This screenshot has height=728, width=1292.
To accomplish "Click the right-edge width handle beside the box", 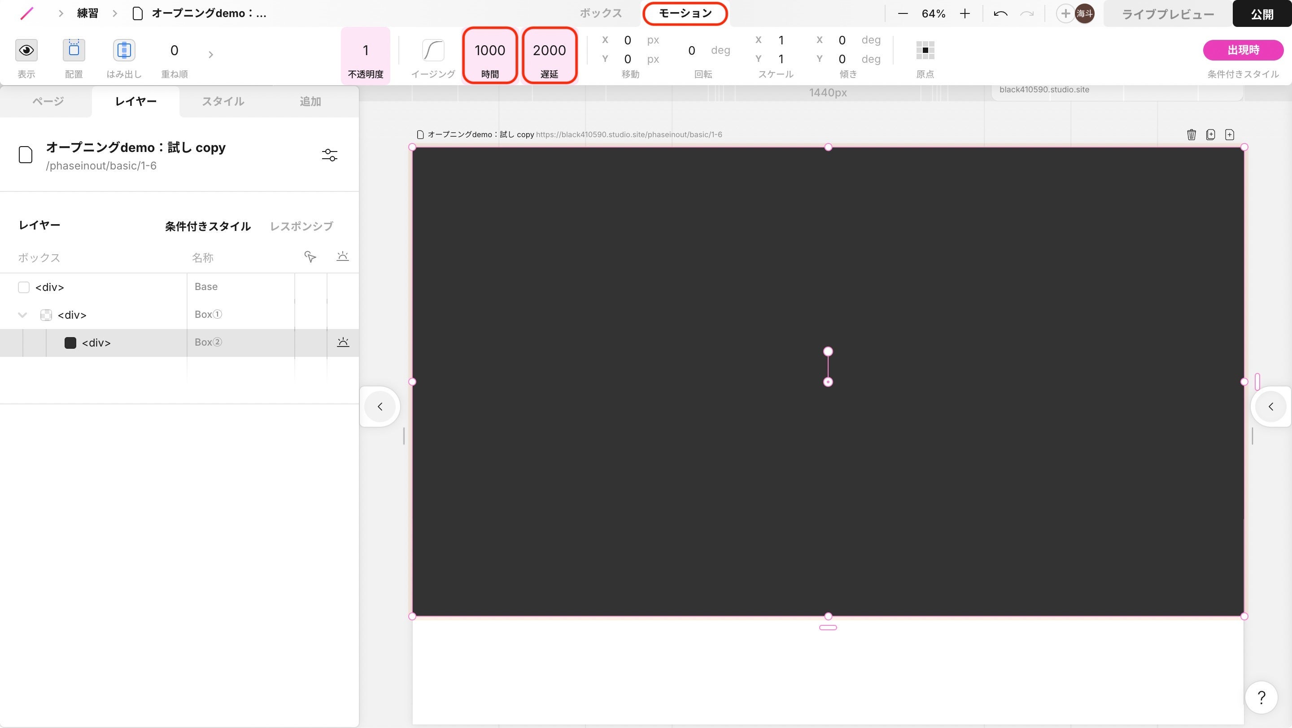I will click(x=1257, y=382).
